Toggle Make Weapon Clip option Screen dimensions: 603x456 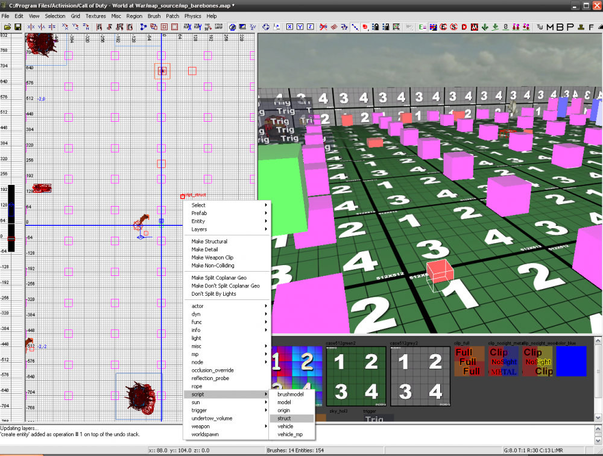pos(213,258)
